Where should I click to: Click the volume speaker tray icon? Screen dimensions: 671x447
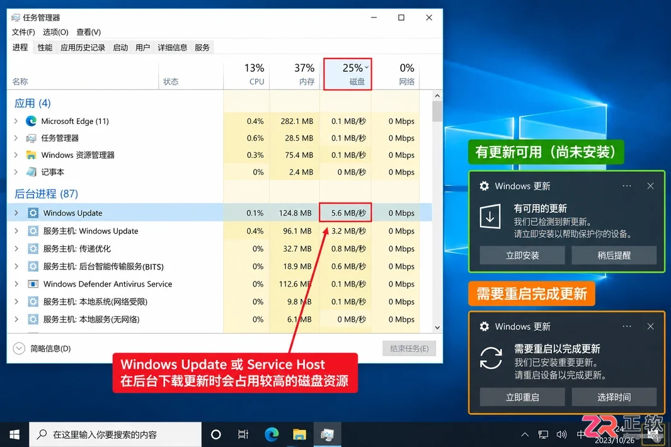(561, 434)
